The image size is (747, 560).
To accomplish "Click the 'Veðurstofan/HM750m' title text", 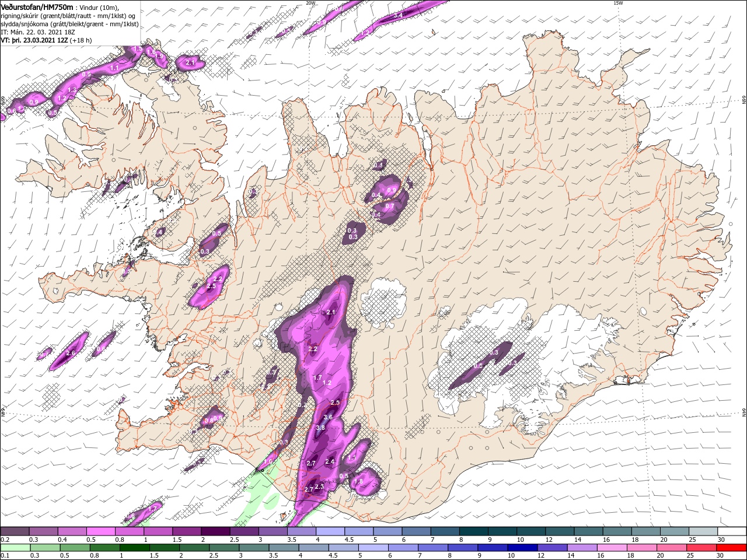I will (37, 6).
